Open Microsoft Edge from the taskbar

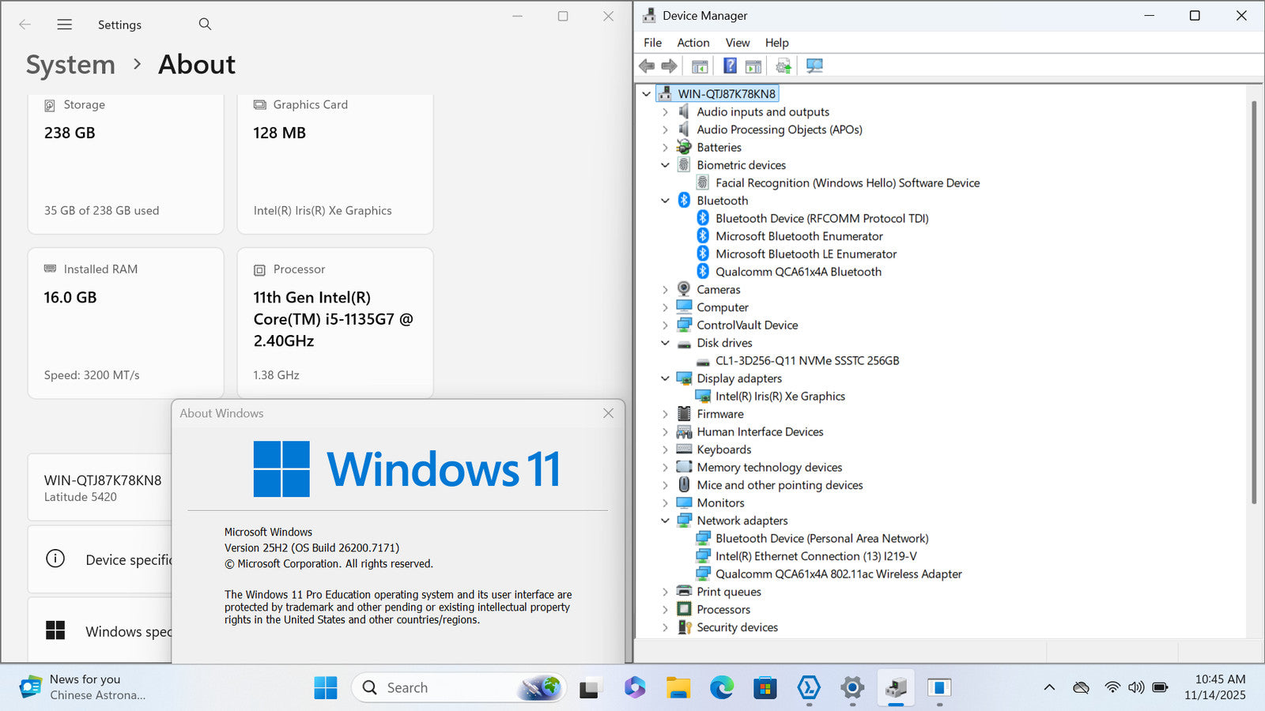[x=721, y=688]
